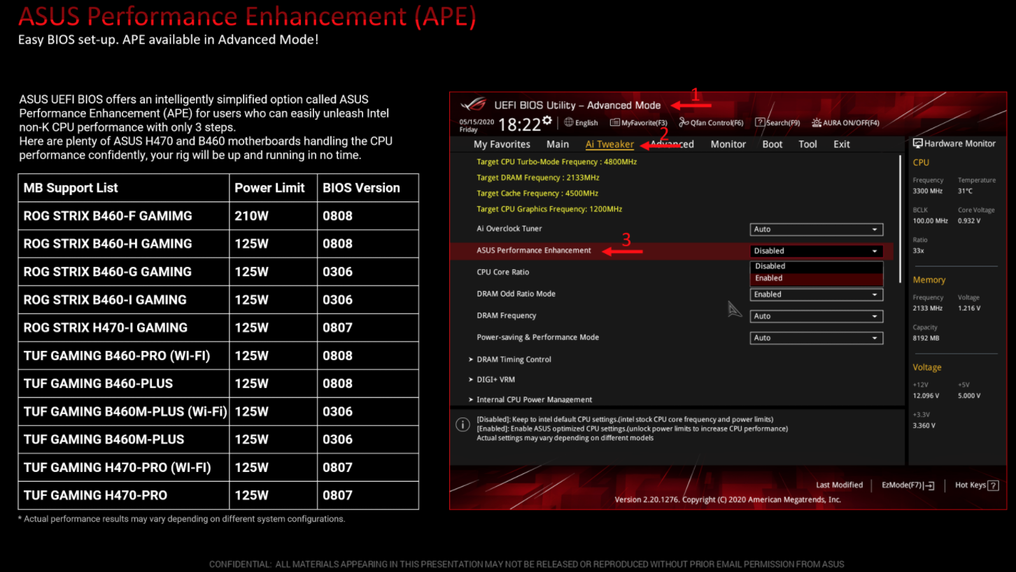Click the Power Limit column header
This screenshot has width=1016, height=572.
tap(274, 188)
